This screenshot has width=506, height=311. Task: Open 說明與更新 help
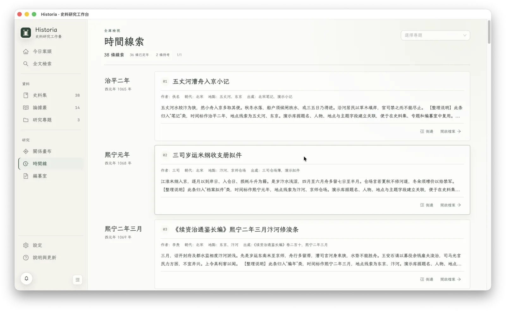[51, 258]
